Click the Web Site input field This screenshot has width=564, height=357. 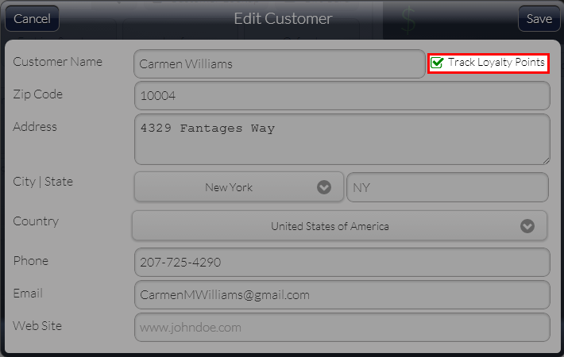[x=342, y=327]
